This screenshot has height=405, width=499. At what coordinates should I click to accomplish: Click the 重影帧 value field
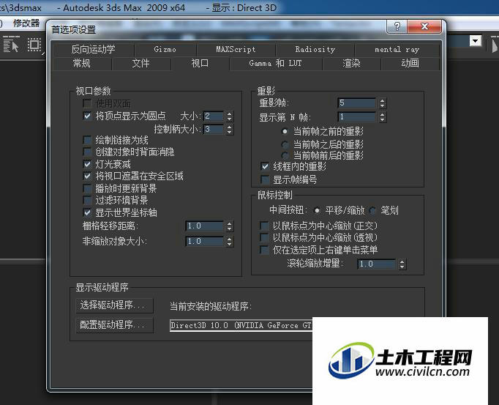tap(357, 103)
